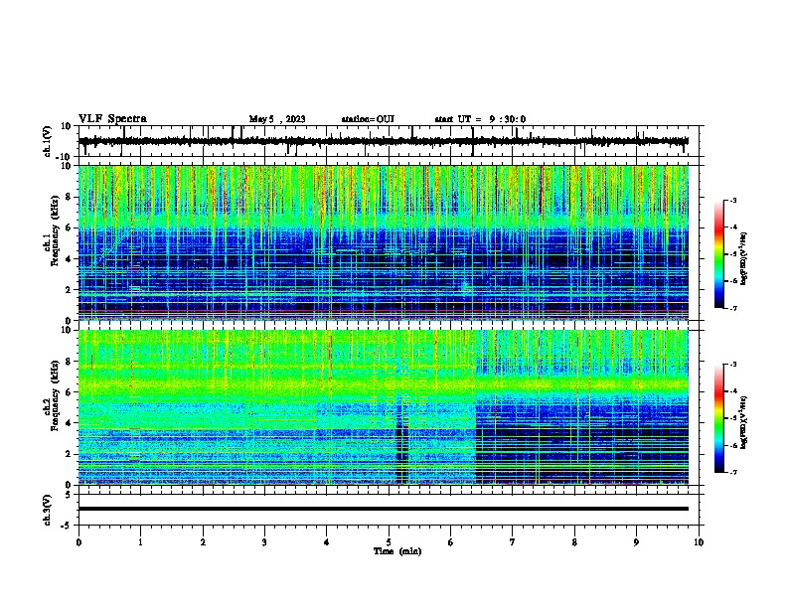
Task: Click the 'ch.3(V)' axis label
Action: (x=48, y=510)
